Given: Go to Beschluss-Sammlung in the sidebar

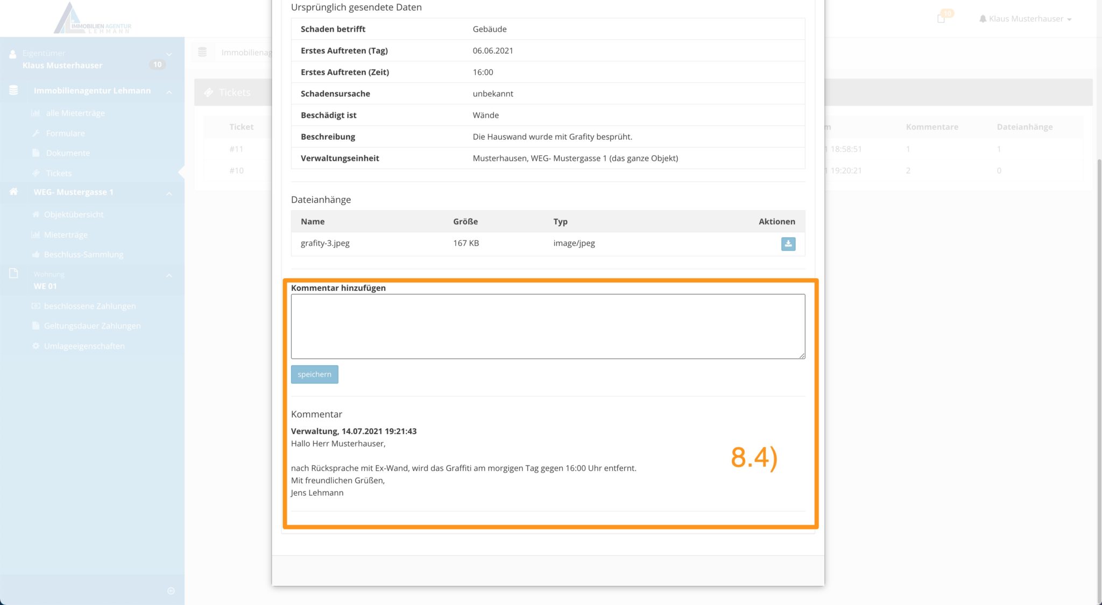Looking at the screenshot, I should (x=83, y=254).
